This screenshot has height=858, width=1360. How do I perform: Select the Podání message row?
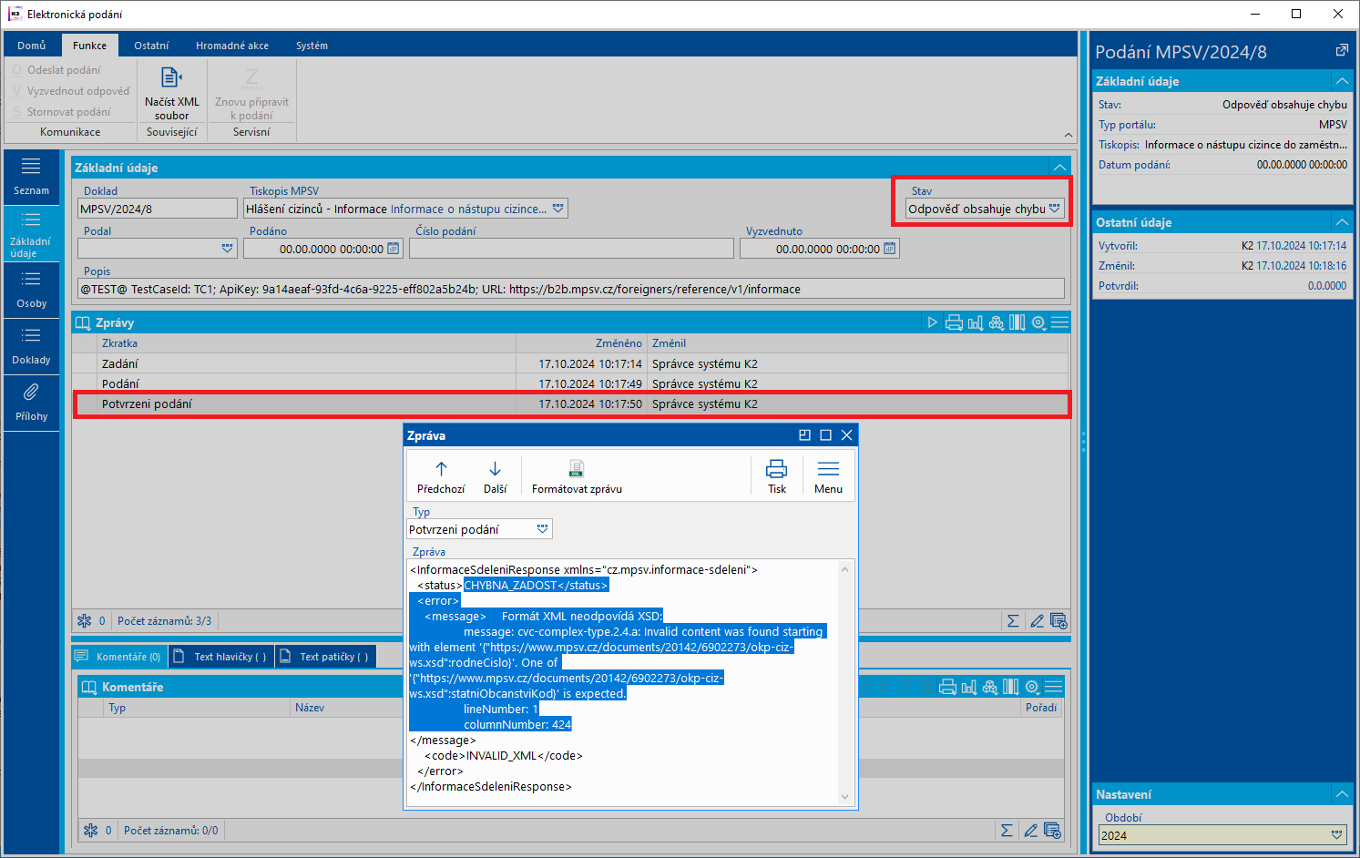click(571, 383)
